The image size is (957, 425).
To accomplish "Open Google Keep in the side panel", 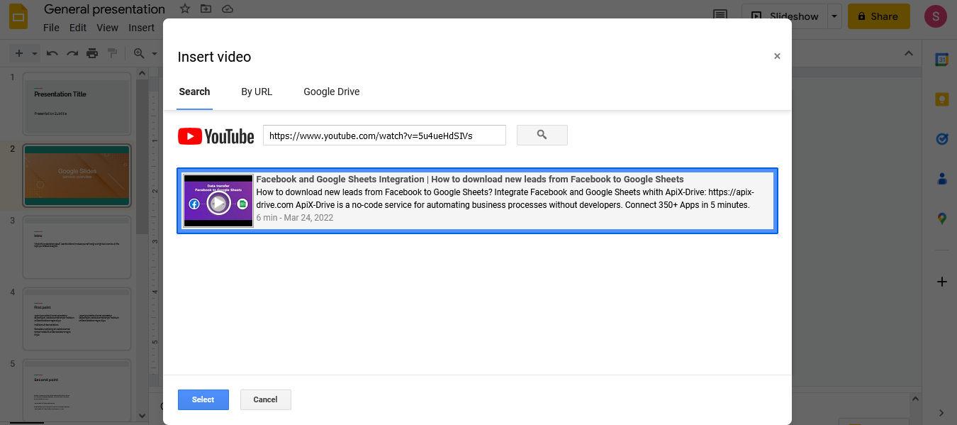I will coord(941,100).
